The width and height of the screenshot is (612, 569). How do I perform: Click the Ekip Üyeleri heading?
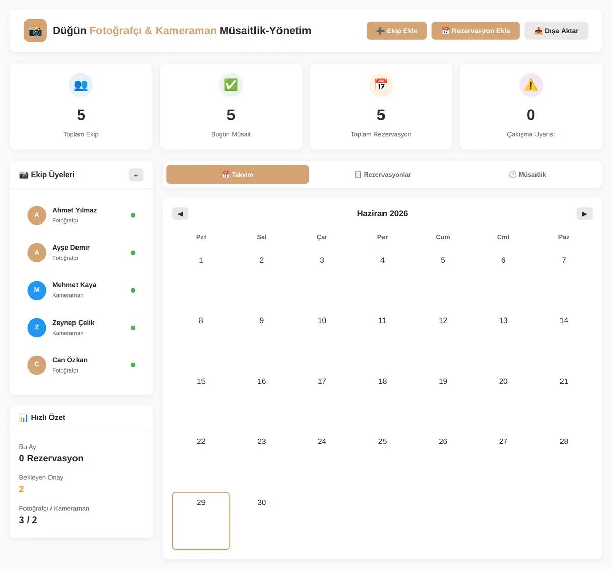pyautogui.click(x=47, y=175)
